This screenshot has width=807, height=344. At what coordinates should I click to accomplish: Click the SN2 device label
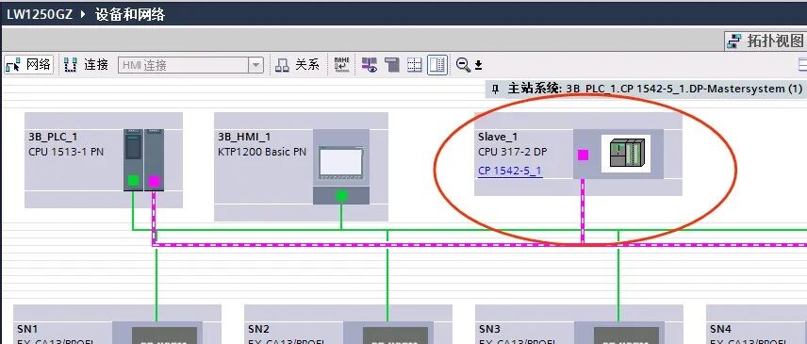[x=258, y=329]
